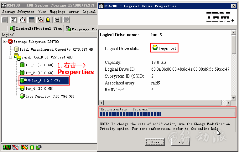This screenshot has height=152, width=239.
Task: Click the Free Capacity cylinder icon
Action: point(22,96)
